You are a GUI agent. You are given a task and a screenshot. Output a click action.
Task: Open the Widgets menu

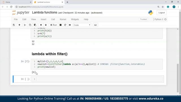[x=75, y=19]
